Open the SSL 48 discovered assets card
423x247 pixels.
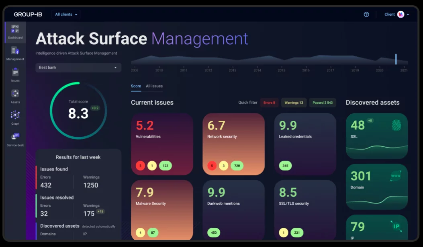tap(376, 136)
